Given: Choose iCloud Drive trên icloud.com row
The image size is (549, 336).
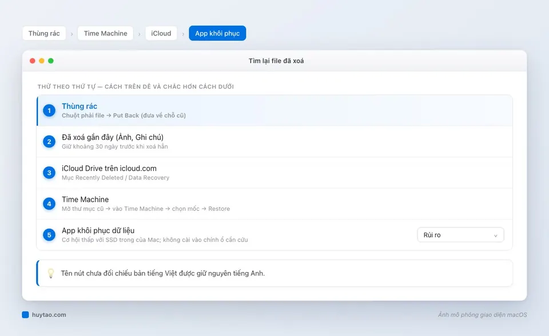Looking at the screenshot, I should click(x=274, y=173).
